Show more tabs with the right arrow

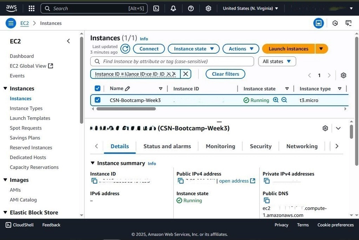point(337,146)
